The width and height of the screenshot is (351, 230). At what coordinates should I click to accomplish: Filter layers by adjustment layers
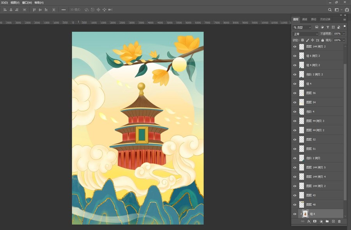pyautogui.click(x=322, y=27)
